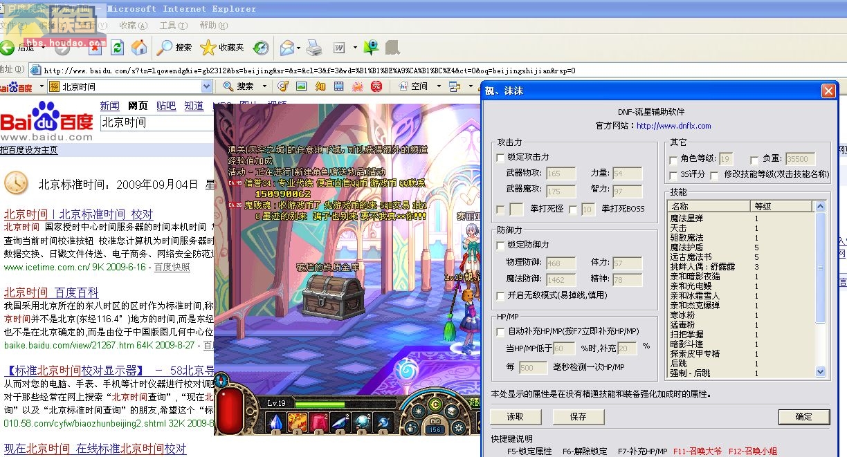Viewport: 847px width, 457px height.
Task: Open the 帮助(H) menu in IE
Action: tap(213, 26)
